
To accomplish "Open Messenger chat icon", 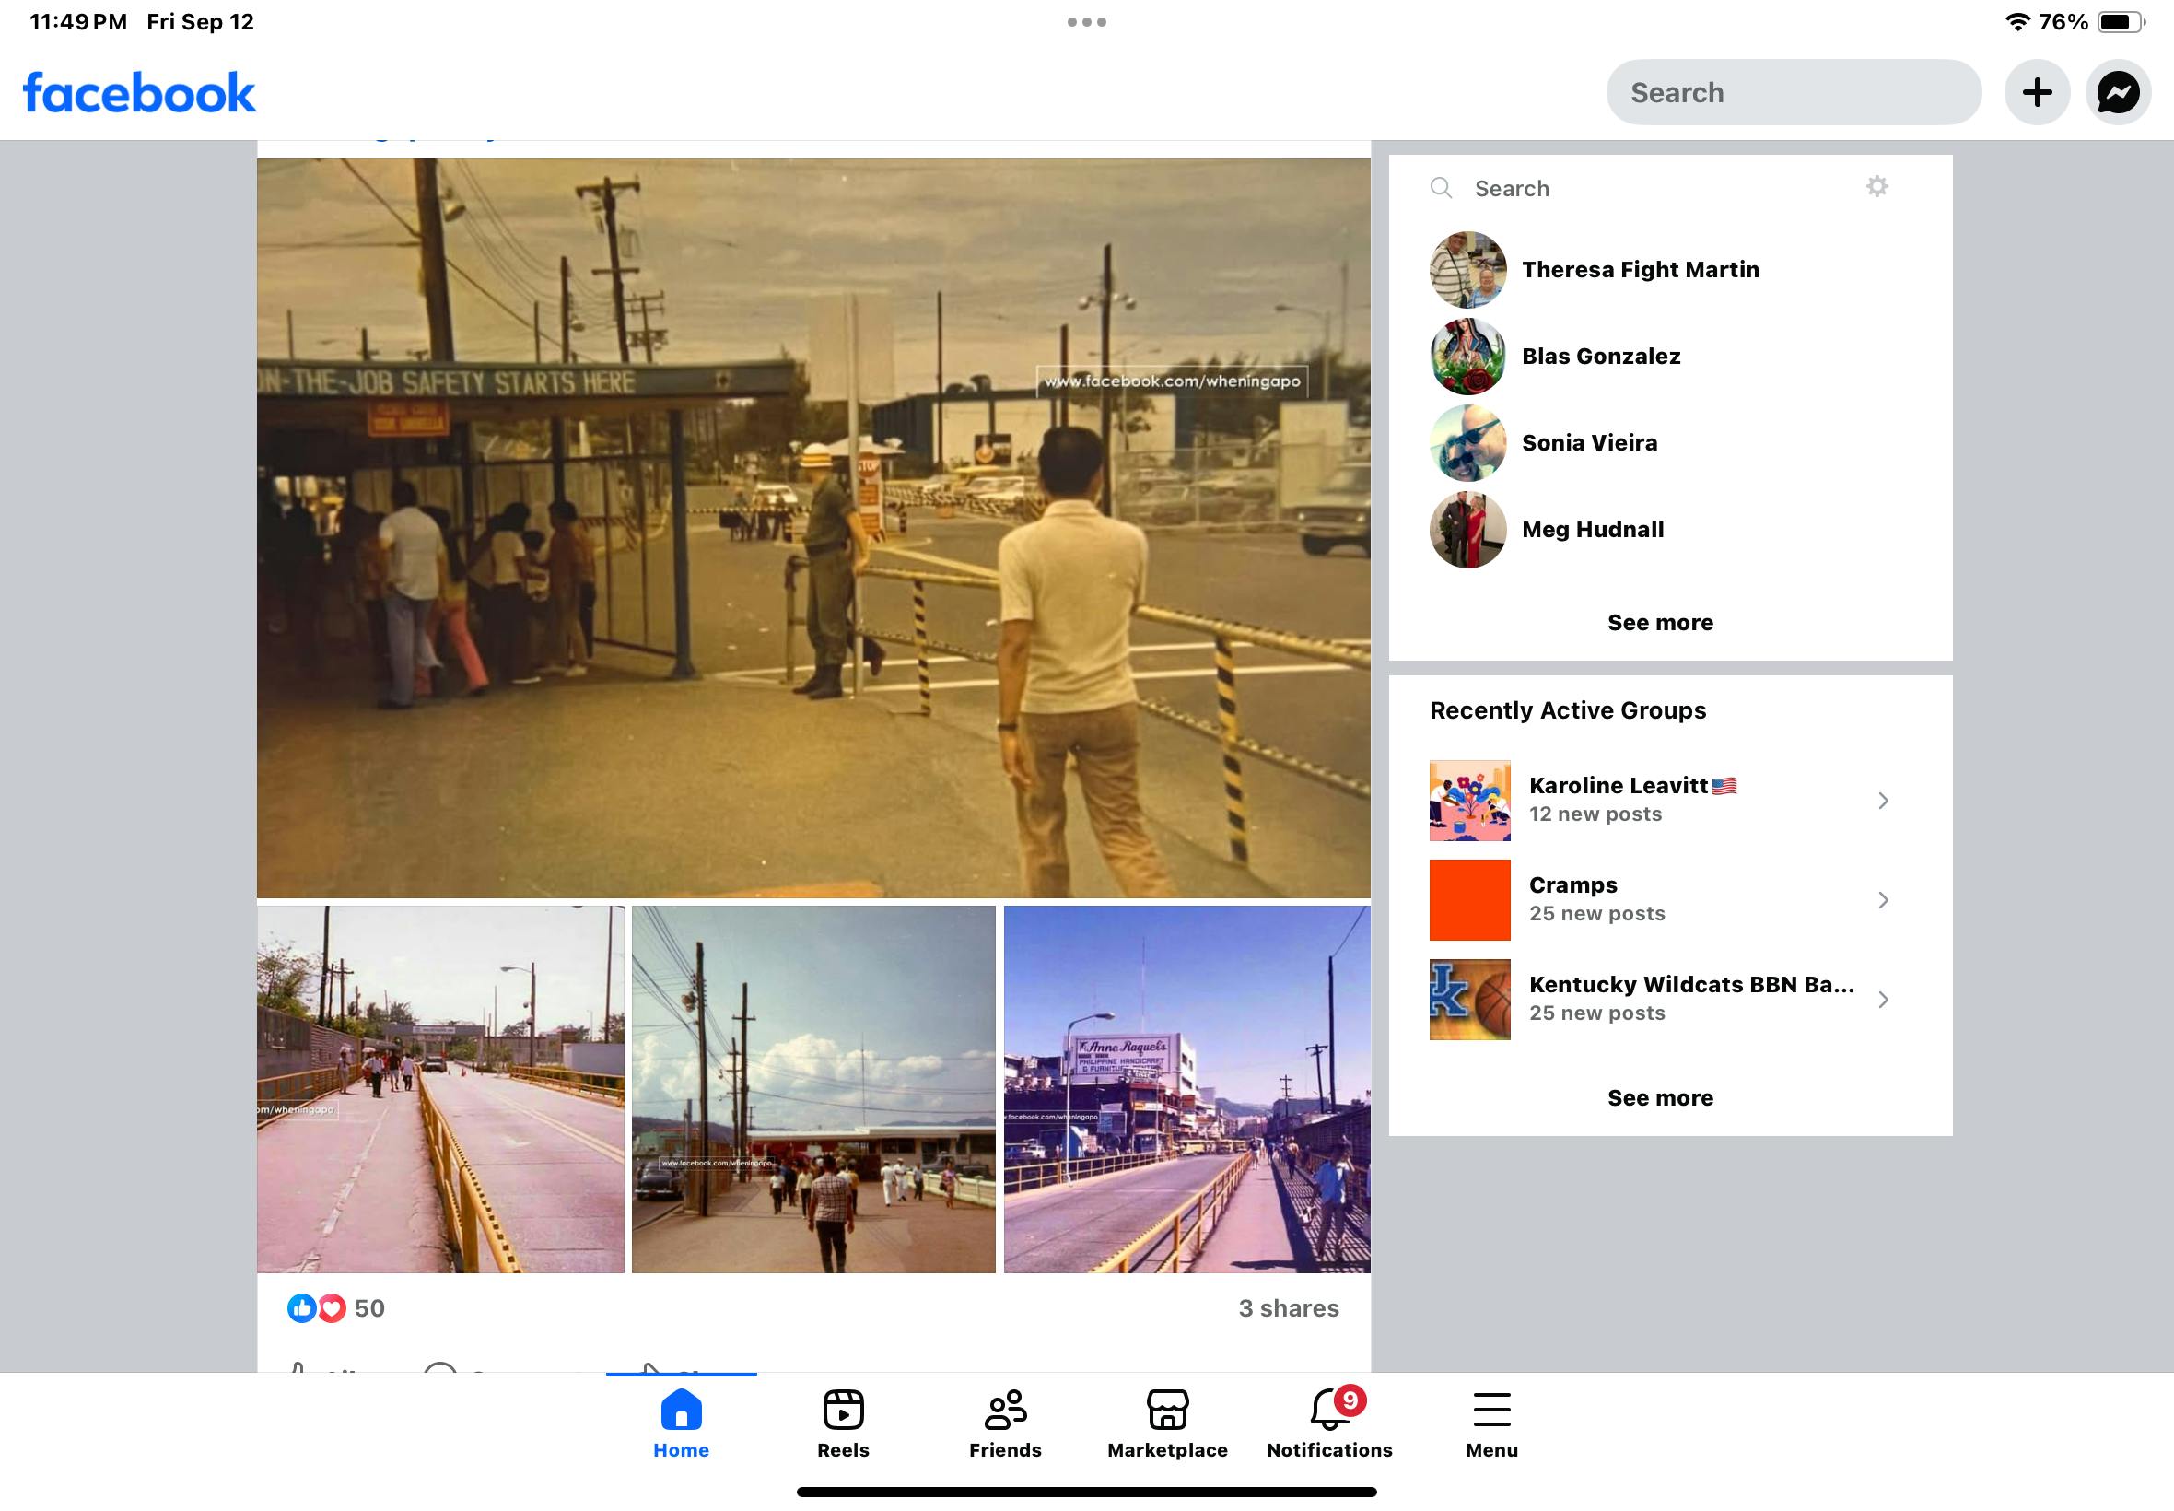I will [2117, 93].
